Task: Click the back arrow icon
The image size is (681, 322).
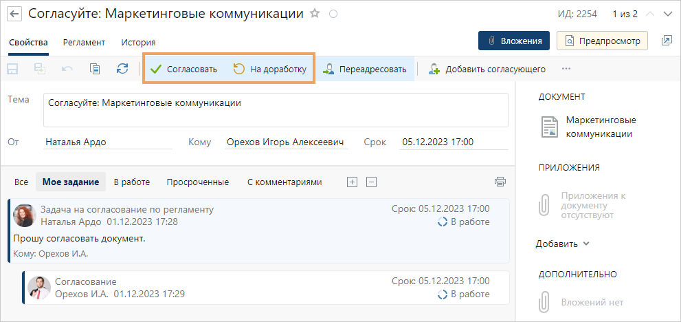Action: coord(14,14)
